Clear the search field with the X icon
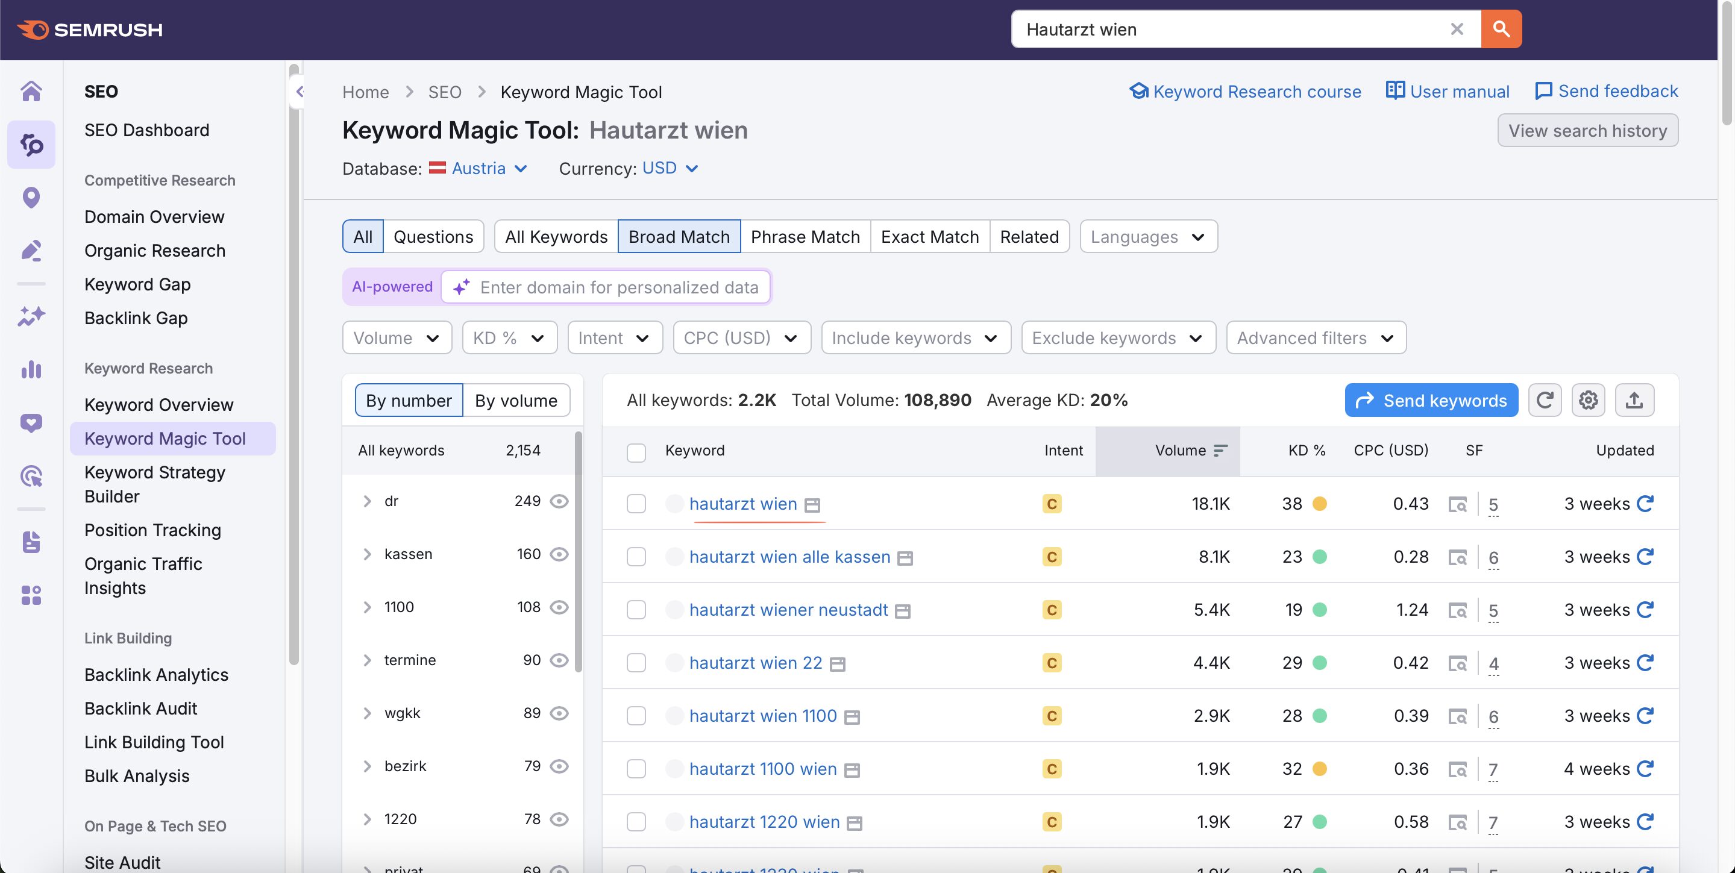 pos(1457,29)
